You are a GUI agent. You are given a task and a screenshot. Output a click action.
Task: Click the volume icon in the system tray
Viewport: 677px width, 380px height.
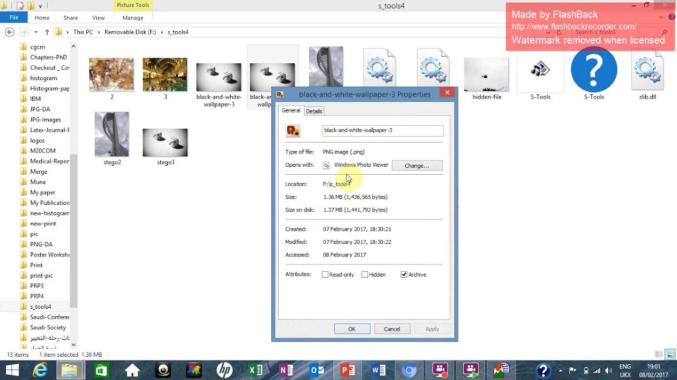pos(609,370)
